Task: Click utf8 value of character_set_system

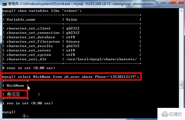Action: coord(71,55)
